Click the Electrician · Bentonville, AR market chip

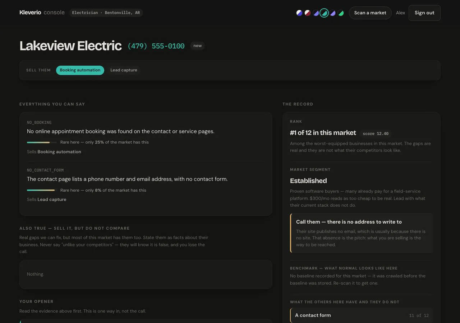tap(106, 13)
